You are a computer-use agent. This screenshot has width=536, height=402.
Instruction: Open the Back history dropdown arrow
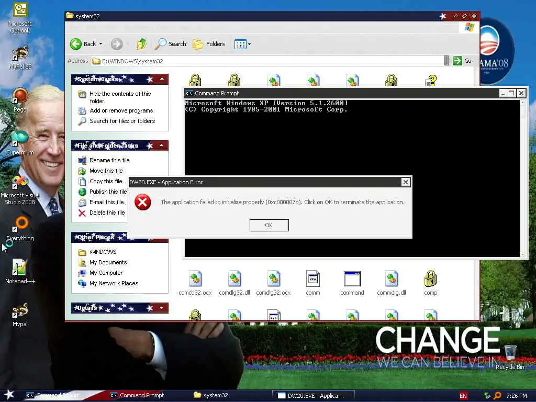click(x=101, y=44)
